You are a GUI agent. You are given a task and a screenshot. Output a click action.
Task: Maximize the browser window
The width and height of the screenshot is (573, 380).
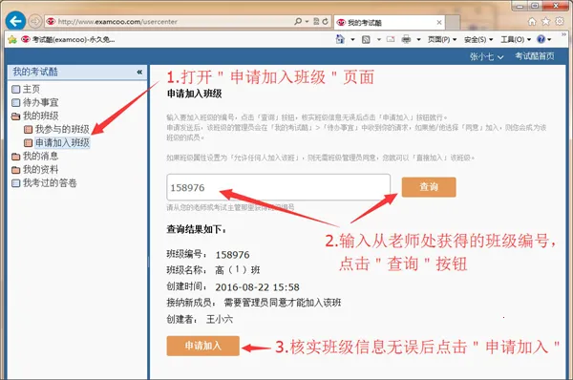pyautogui.click(x=535, y=6)
